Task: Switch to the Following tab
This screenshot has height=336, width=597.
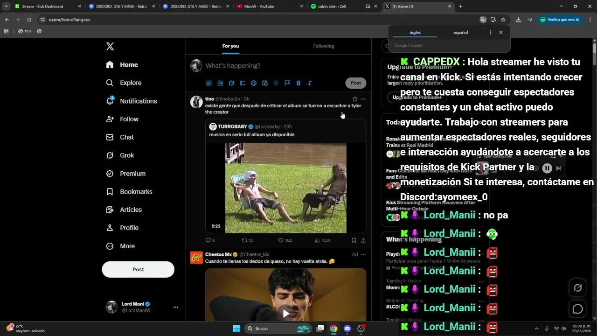Action: click(324, 46)
